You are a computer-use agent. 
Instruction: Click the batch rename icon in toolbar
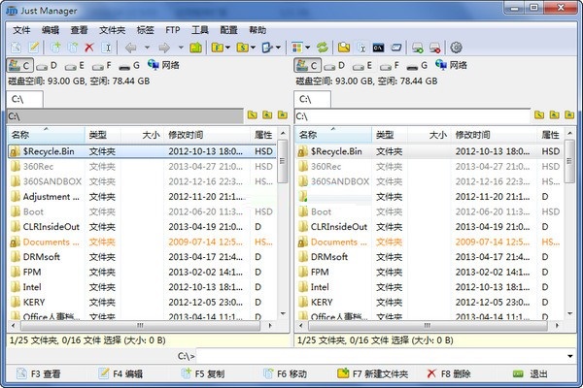361,48
